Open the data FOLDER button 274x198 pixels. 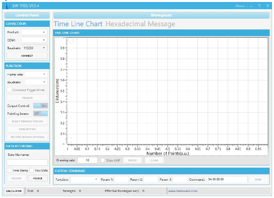click(x=38, y=178)
